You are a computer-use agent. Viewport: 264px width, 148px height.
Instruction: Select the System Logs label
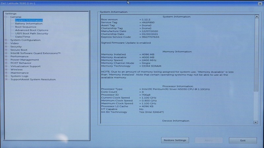click(x=19, y=76)
